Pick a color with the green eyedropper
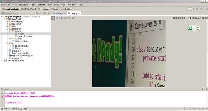Screen dimensions: 208x111 point(73,18)
